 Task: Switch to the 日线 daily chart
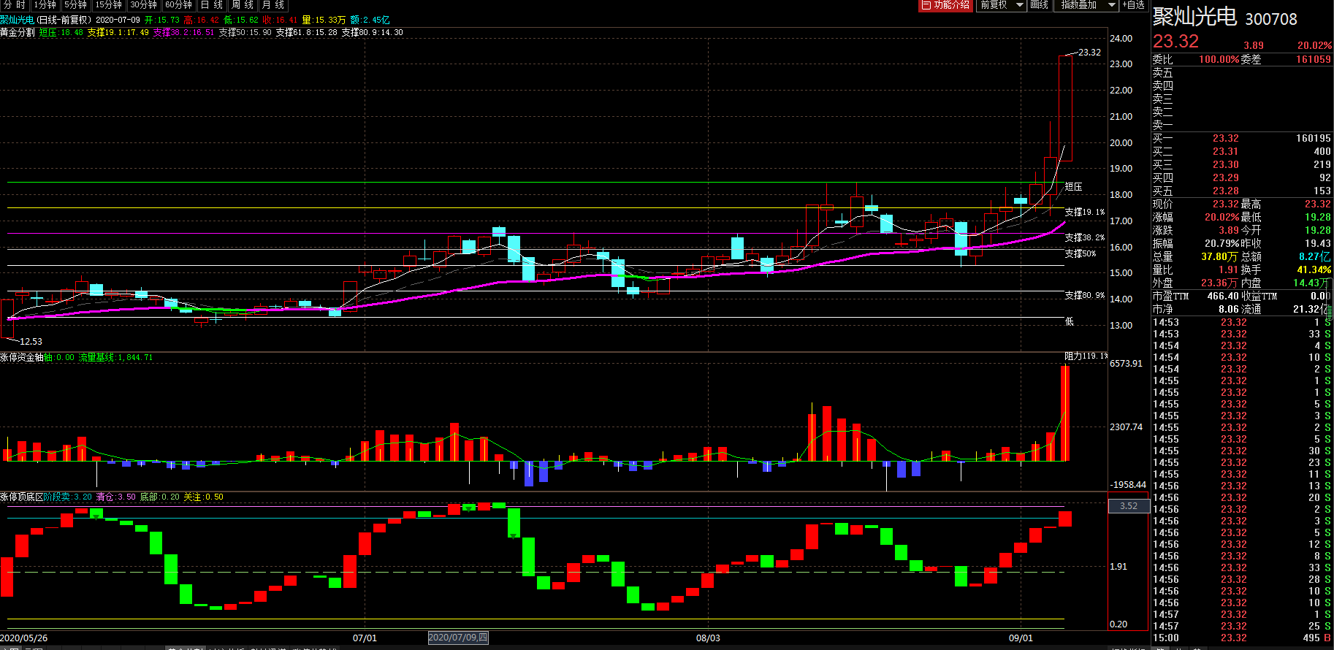[212, 5]
